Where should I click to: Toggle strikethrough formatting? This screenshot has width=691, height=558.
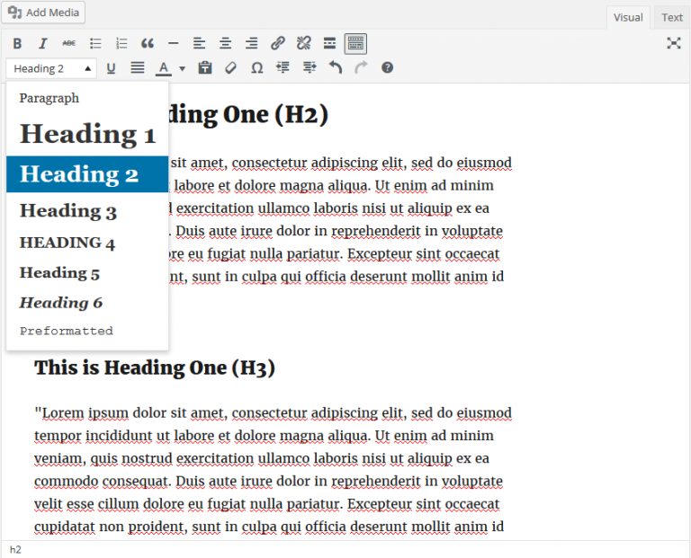69,43
